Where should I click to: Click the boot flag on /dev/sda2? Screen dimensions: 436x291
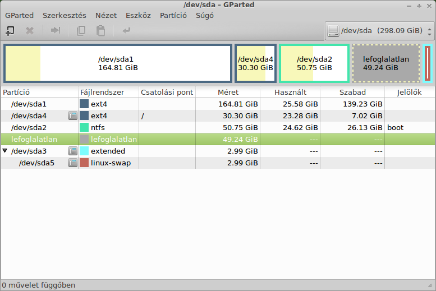click(396, 127)
